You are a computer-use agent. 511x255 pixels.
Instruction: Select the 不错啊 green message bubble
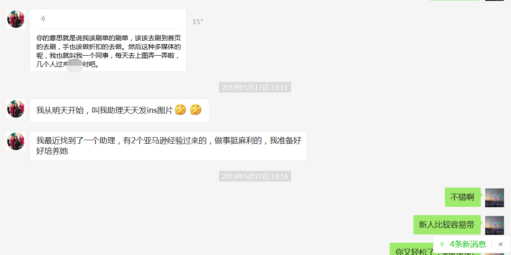tap(462, 197)
